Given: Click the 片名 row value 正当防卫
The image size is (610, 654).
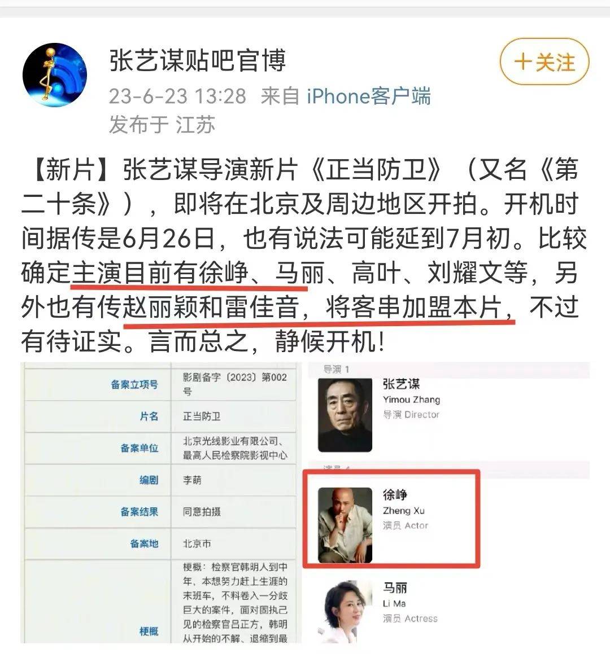Looking at the screenshot, I should (202, 416).
